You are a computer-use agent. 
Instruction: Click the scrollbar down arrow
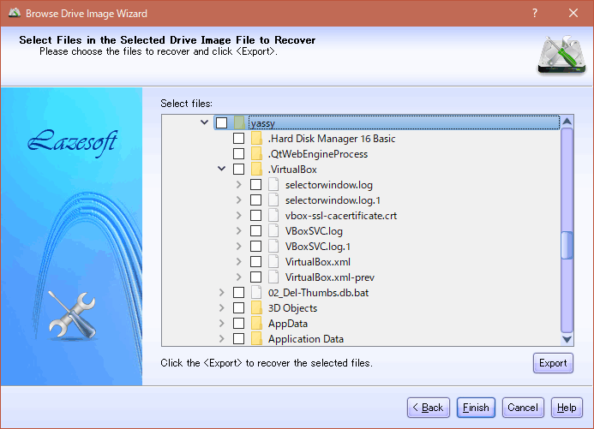(567, 339)
